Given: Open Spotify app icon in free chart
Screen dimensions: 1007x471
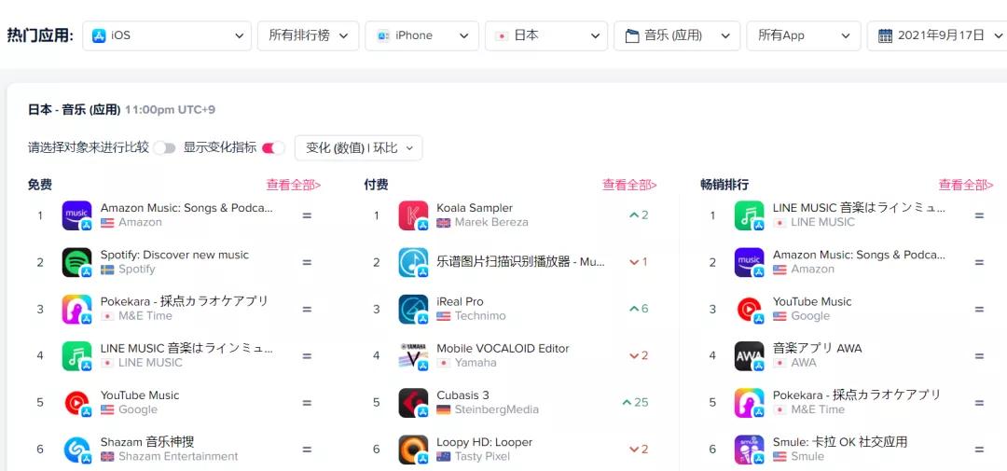Looking at the screenshot, I should [77, 262].
